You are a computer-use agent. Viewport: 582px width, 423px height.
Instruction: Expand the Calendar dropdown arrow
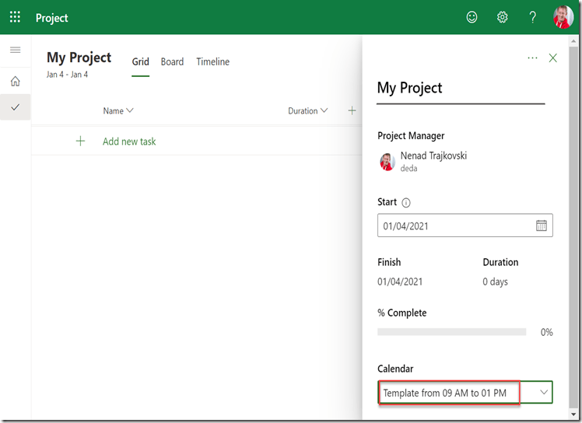pos(544,393)
